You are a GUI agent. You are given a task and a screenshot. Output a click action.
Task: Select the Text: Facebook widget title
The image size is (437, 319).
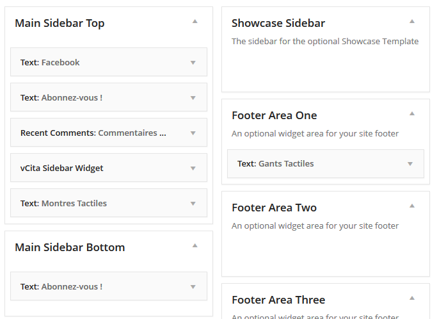coord(50,63)
